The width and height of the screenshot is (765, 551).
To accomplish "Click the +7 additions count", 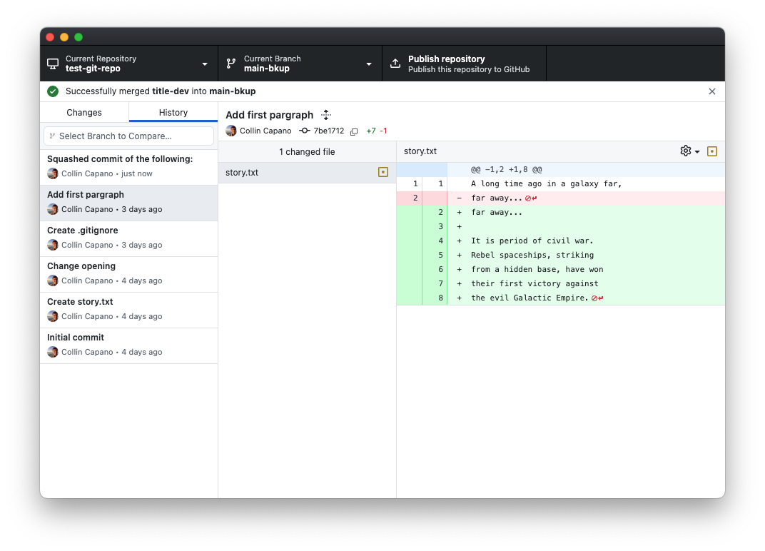I will tap(371, 131).
